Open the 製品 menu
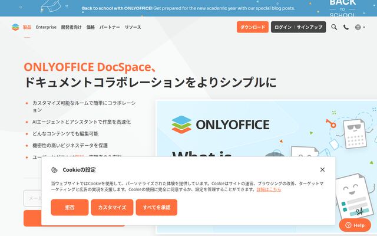 pos(27,27)
